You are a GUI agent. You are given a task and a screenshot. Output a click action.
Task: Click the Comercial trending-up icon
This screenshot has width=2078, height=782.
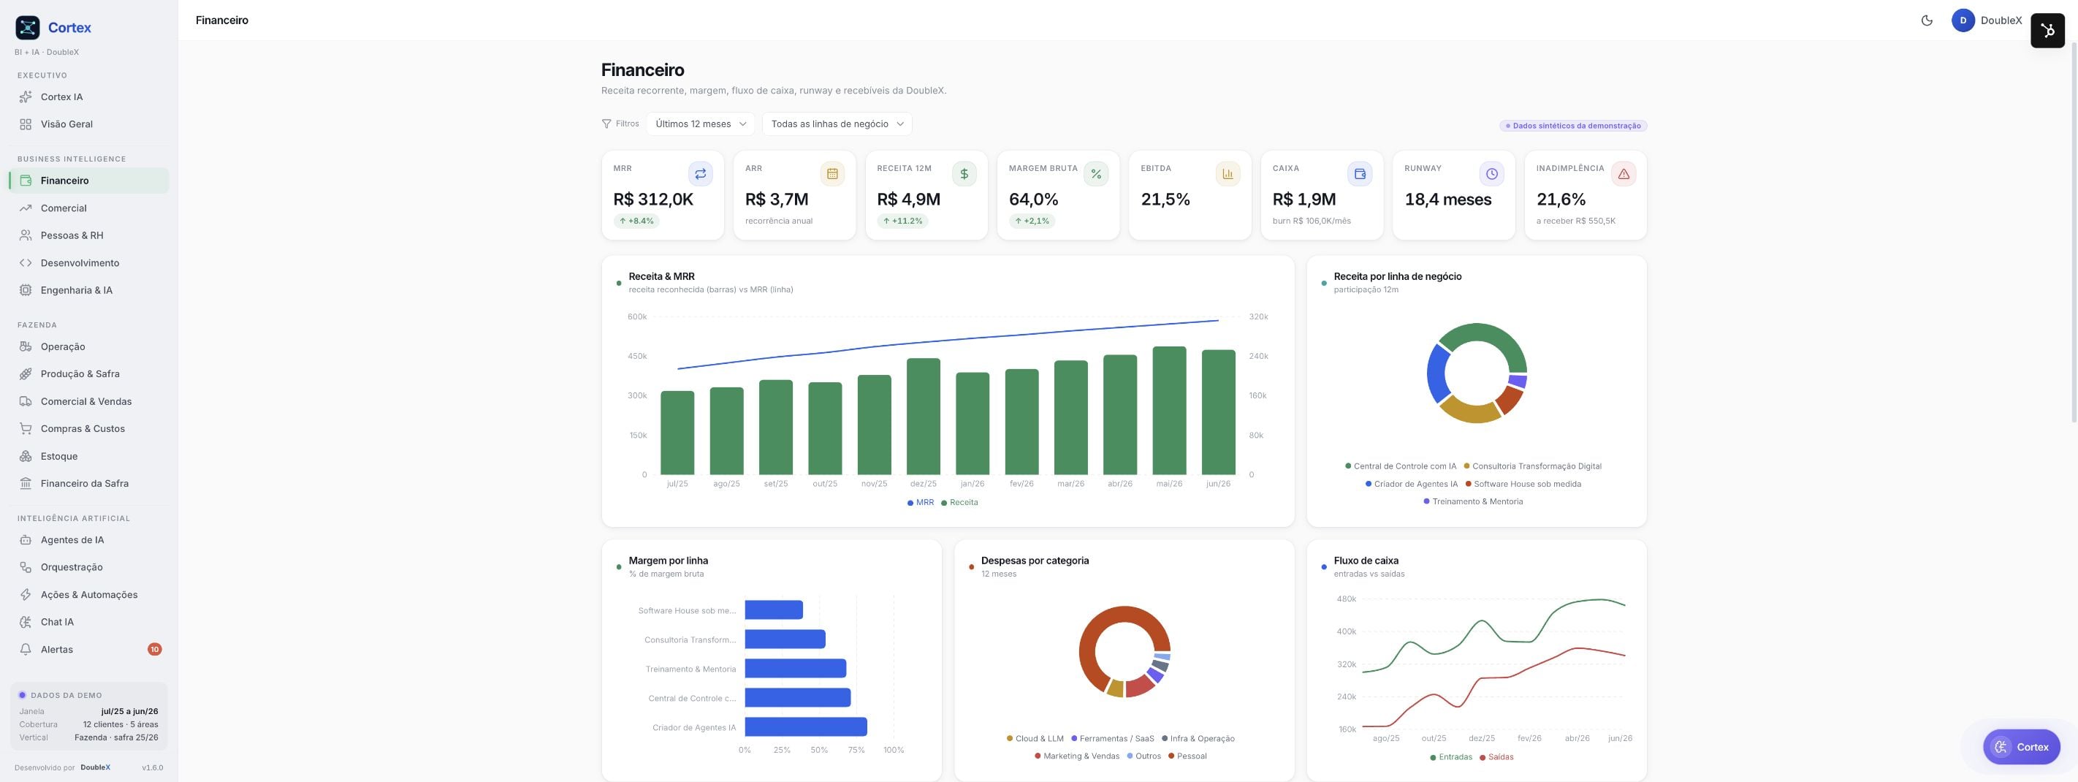tap(26, 208)
